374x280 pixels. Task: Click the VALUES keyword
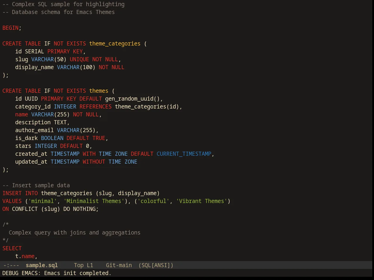pos(12,201)
